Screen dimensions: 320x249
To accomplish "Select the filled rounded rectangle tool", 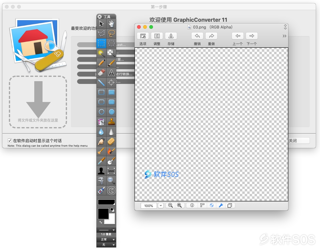I will coord(111,102).
